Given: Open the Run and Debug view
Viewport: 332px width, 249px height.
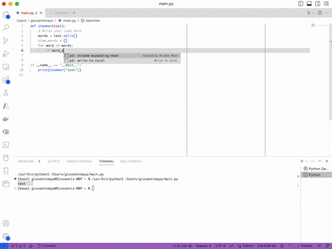Looking at the screenshot, I should pyautogui.click(x=6, y=54).
